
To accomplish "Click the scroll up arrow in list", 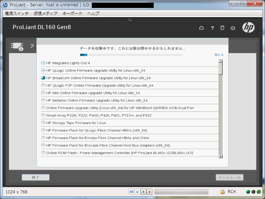I will pos(220,61).
